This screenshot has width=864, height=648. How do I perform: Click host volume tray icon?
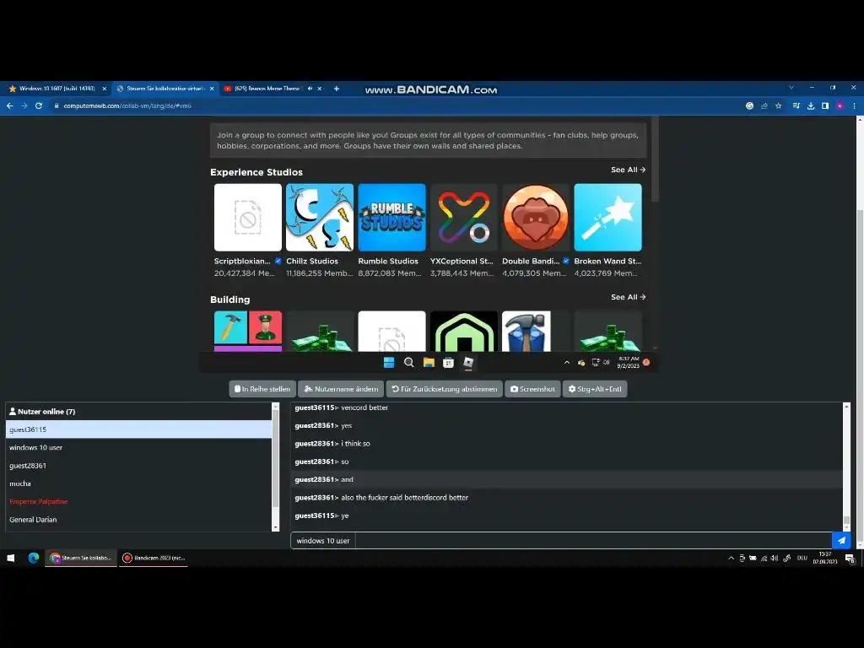coord(775,559)
